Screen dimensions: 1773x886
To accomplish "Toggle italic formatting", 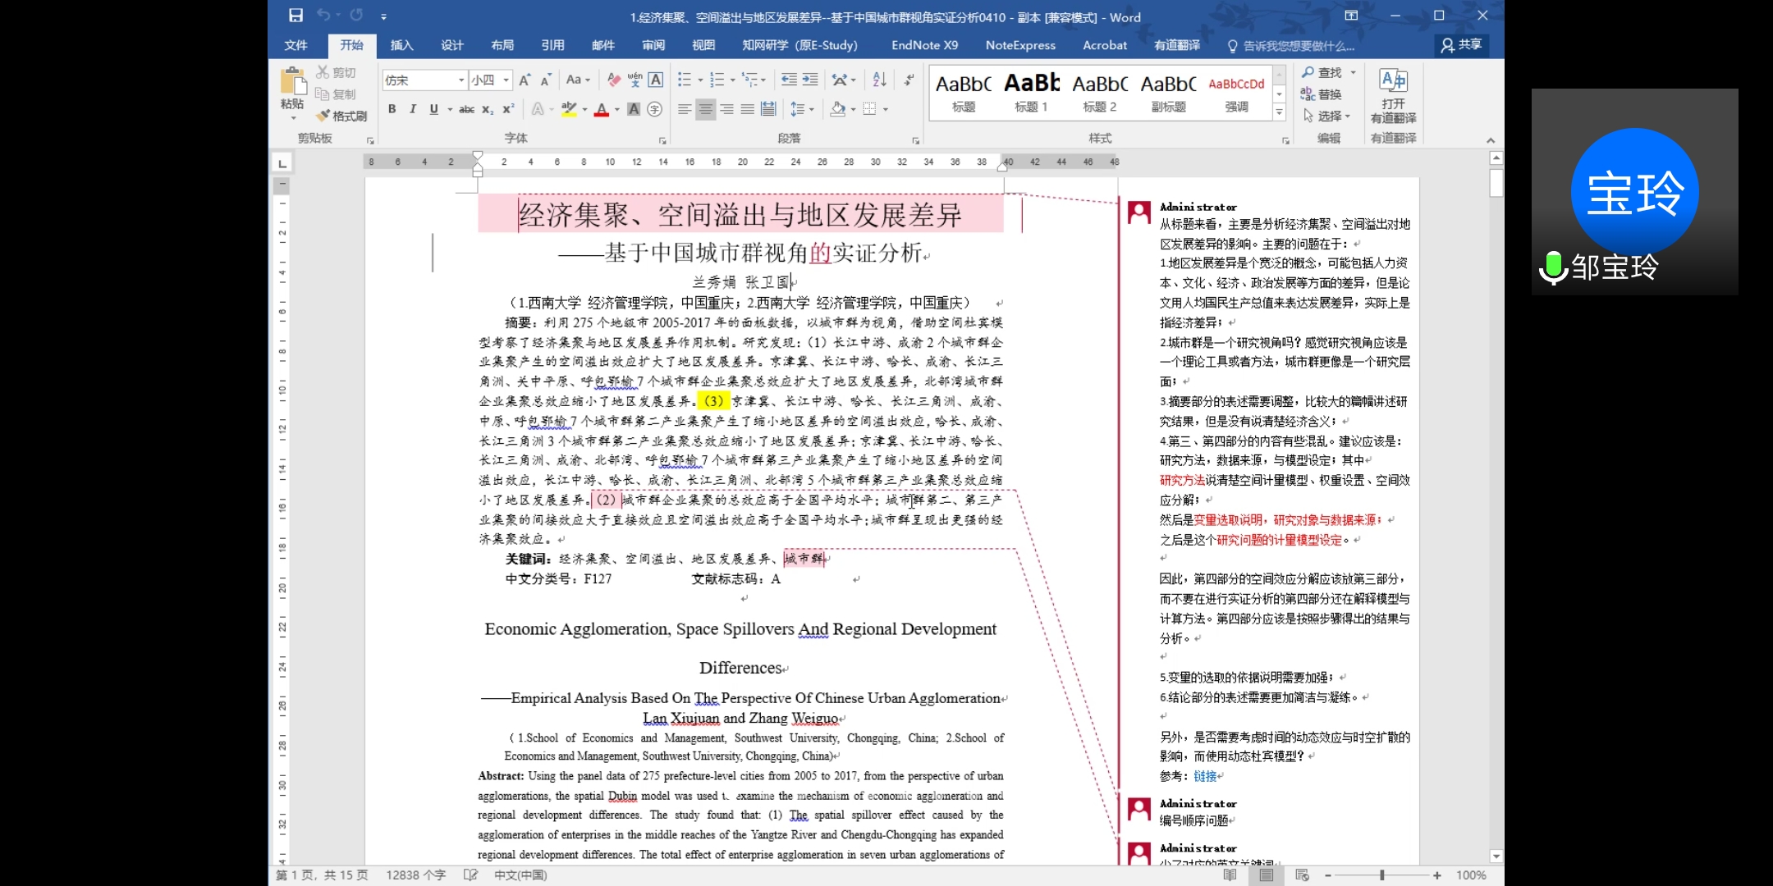I will pyautogui.click(x=413, y=108).
